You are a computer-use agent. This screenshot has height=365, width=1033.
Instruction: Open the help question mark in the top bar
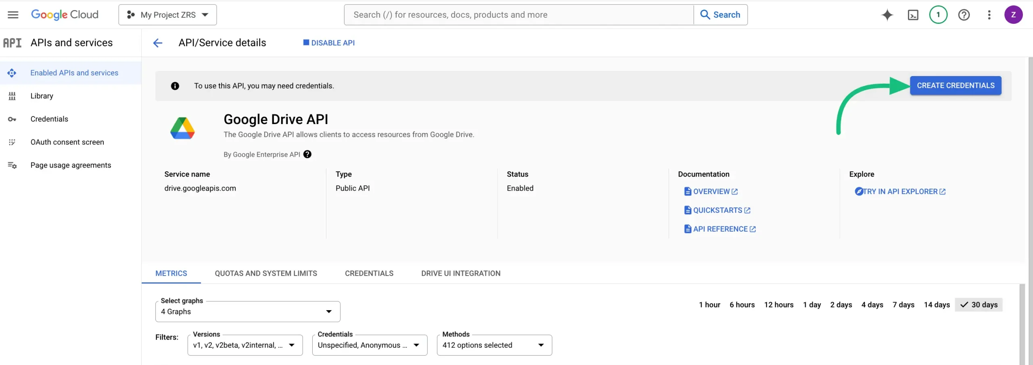point(964,15)
